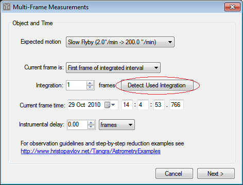Click the hours field showing 14
243x185 pixels.
[x=127, y=105]
